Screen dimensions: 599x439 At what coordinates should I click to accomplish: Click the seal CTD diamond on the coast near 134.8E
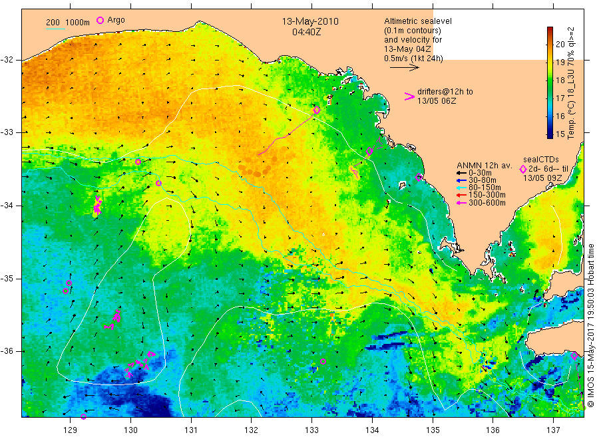[x=419, y=177]
